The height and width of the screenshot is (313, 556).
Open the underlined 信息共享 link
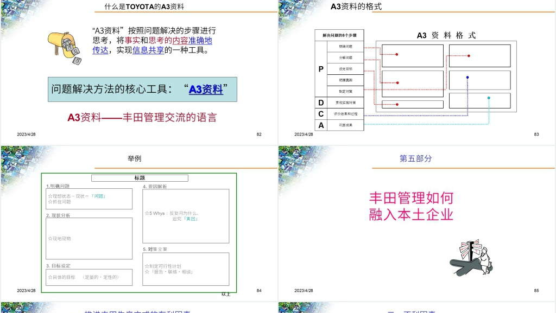[x=148, y=50]
